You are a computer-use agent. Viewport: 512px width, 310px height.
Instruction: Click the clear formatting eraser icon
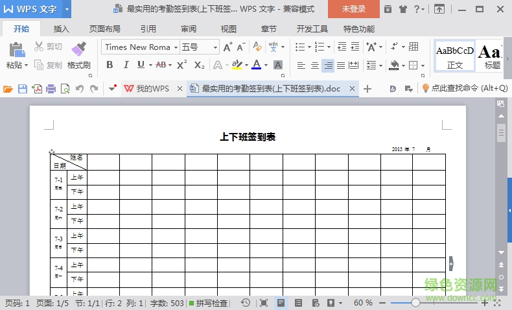tap(257, 47)
